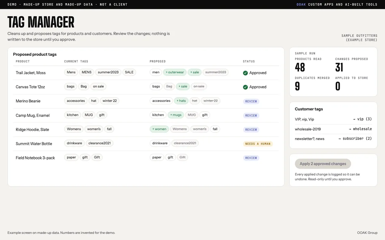Click the current 'MENS' uppercase tag
The height and width of the screenshot is (240, 385).
[x=87, y=72]
